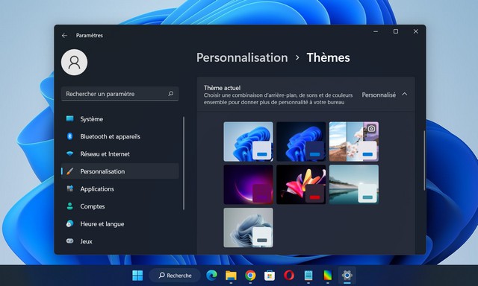Open Microsoft Store from taskbar
The width and height of the screenshot is (478, 286).
(270, 276)
